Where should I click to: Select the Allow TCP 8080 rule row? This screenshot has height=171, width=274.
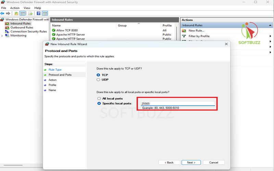[x=114, y=30]
